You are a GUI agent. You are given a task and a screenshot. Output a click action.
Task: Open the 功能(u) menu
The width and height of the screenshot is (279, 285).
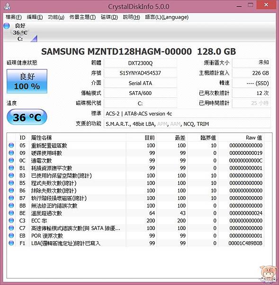[56, 17]
